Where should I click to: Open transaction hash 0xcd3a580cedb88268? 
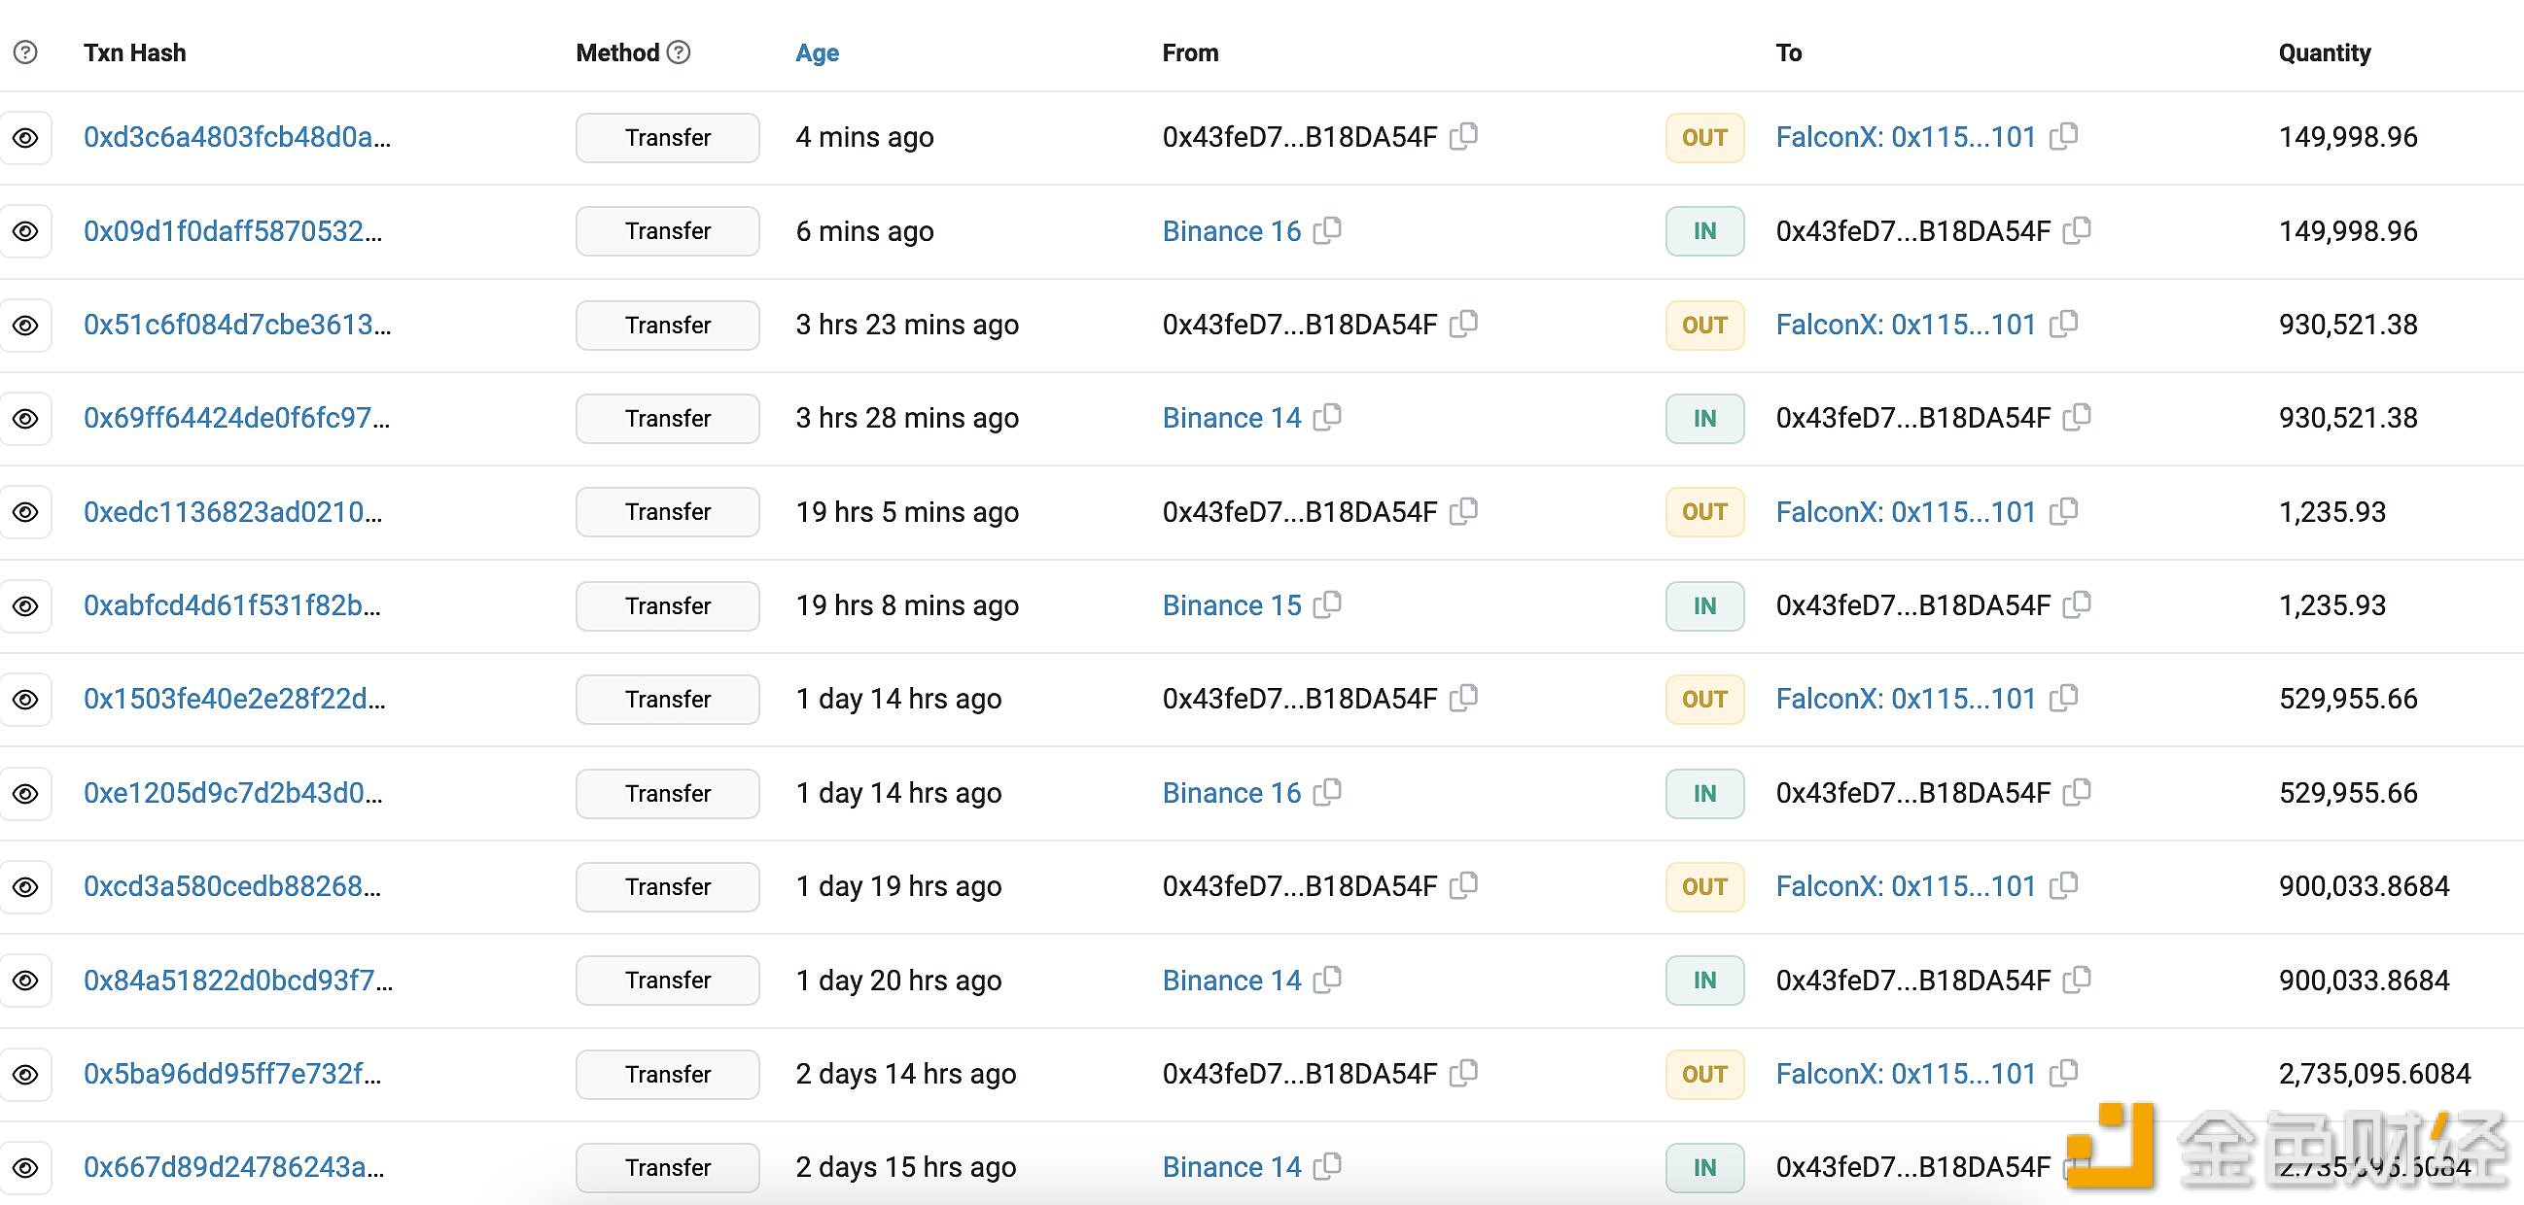(x=232, y=886)
